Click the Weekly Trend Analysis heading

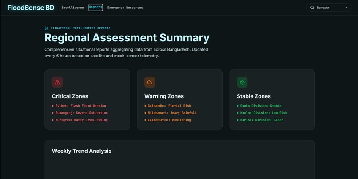[82, 151]
